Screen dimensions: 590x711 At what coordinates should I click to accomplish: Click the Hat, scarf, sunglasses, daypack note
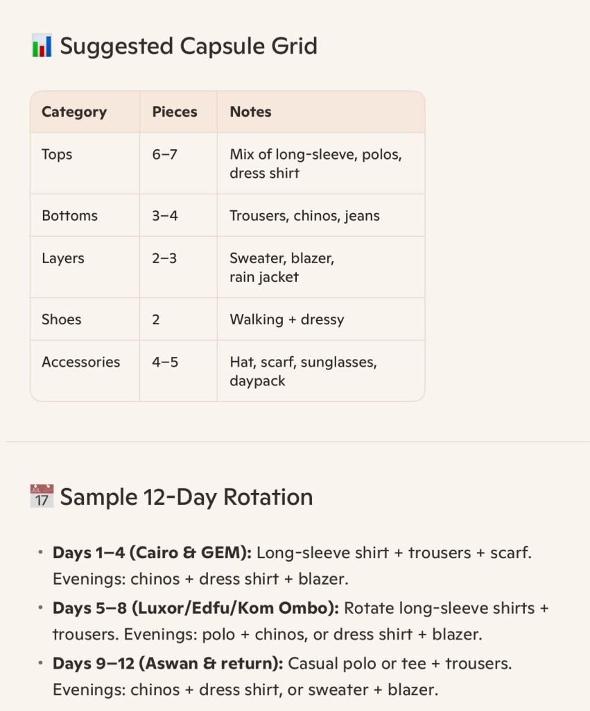[x=303, y=371]
